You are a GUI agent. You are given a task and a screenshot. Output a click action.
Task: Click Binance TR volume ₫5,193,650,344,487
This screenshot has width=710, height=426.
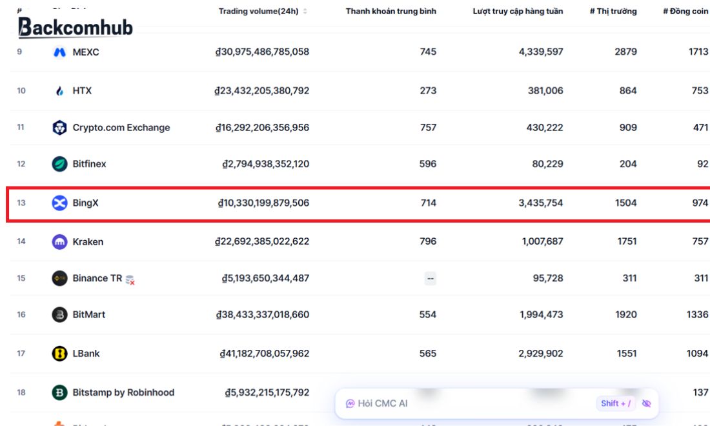pos(265,278)
